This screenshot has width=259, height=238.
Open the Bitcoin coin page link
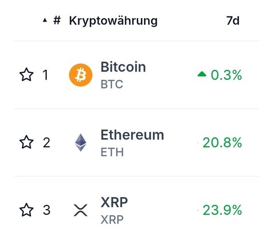(123, 67)
